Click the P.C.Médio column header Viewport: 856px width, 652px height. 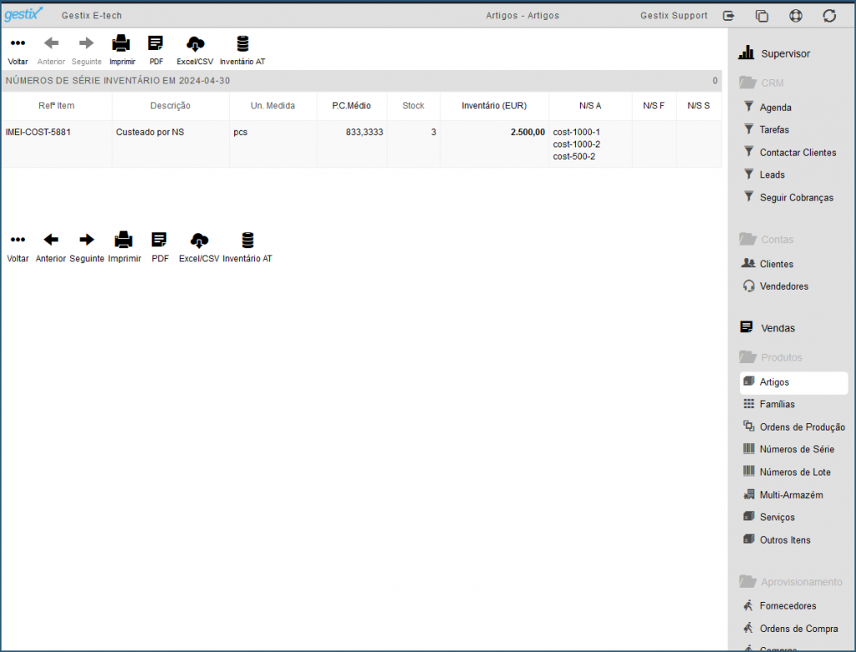(352, 106)
